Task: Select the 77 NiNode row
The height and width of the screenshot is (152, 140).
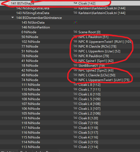Action: (30, 47)
